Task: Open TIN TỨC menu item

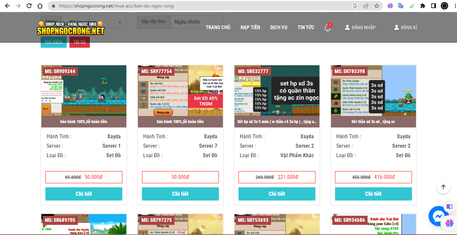Action: pyautogui.click(x=306, y=27)
